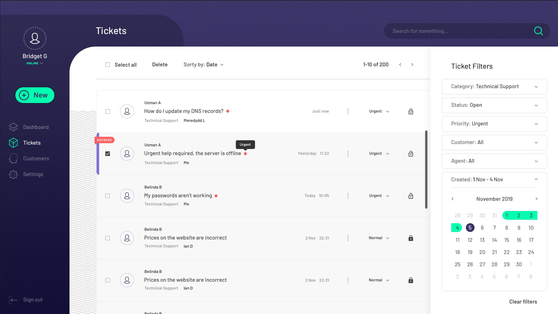This screenshot has height=314, width=558.
Task: Click the search magnifier icon
Action: click(x=538, y=31)
